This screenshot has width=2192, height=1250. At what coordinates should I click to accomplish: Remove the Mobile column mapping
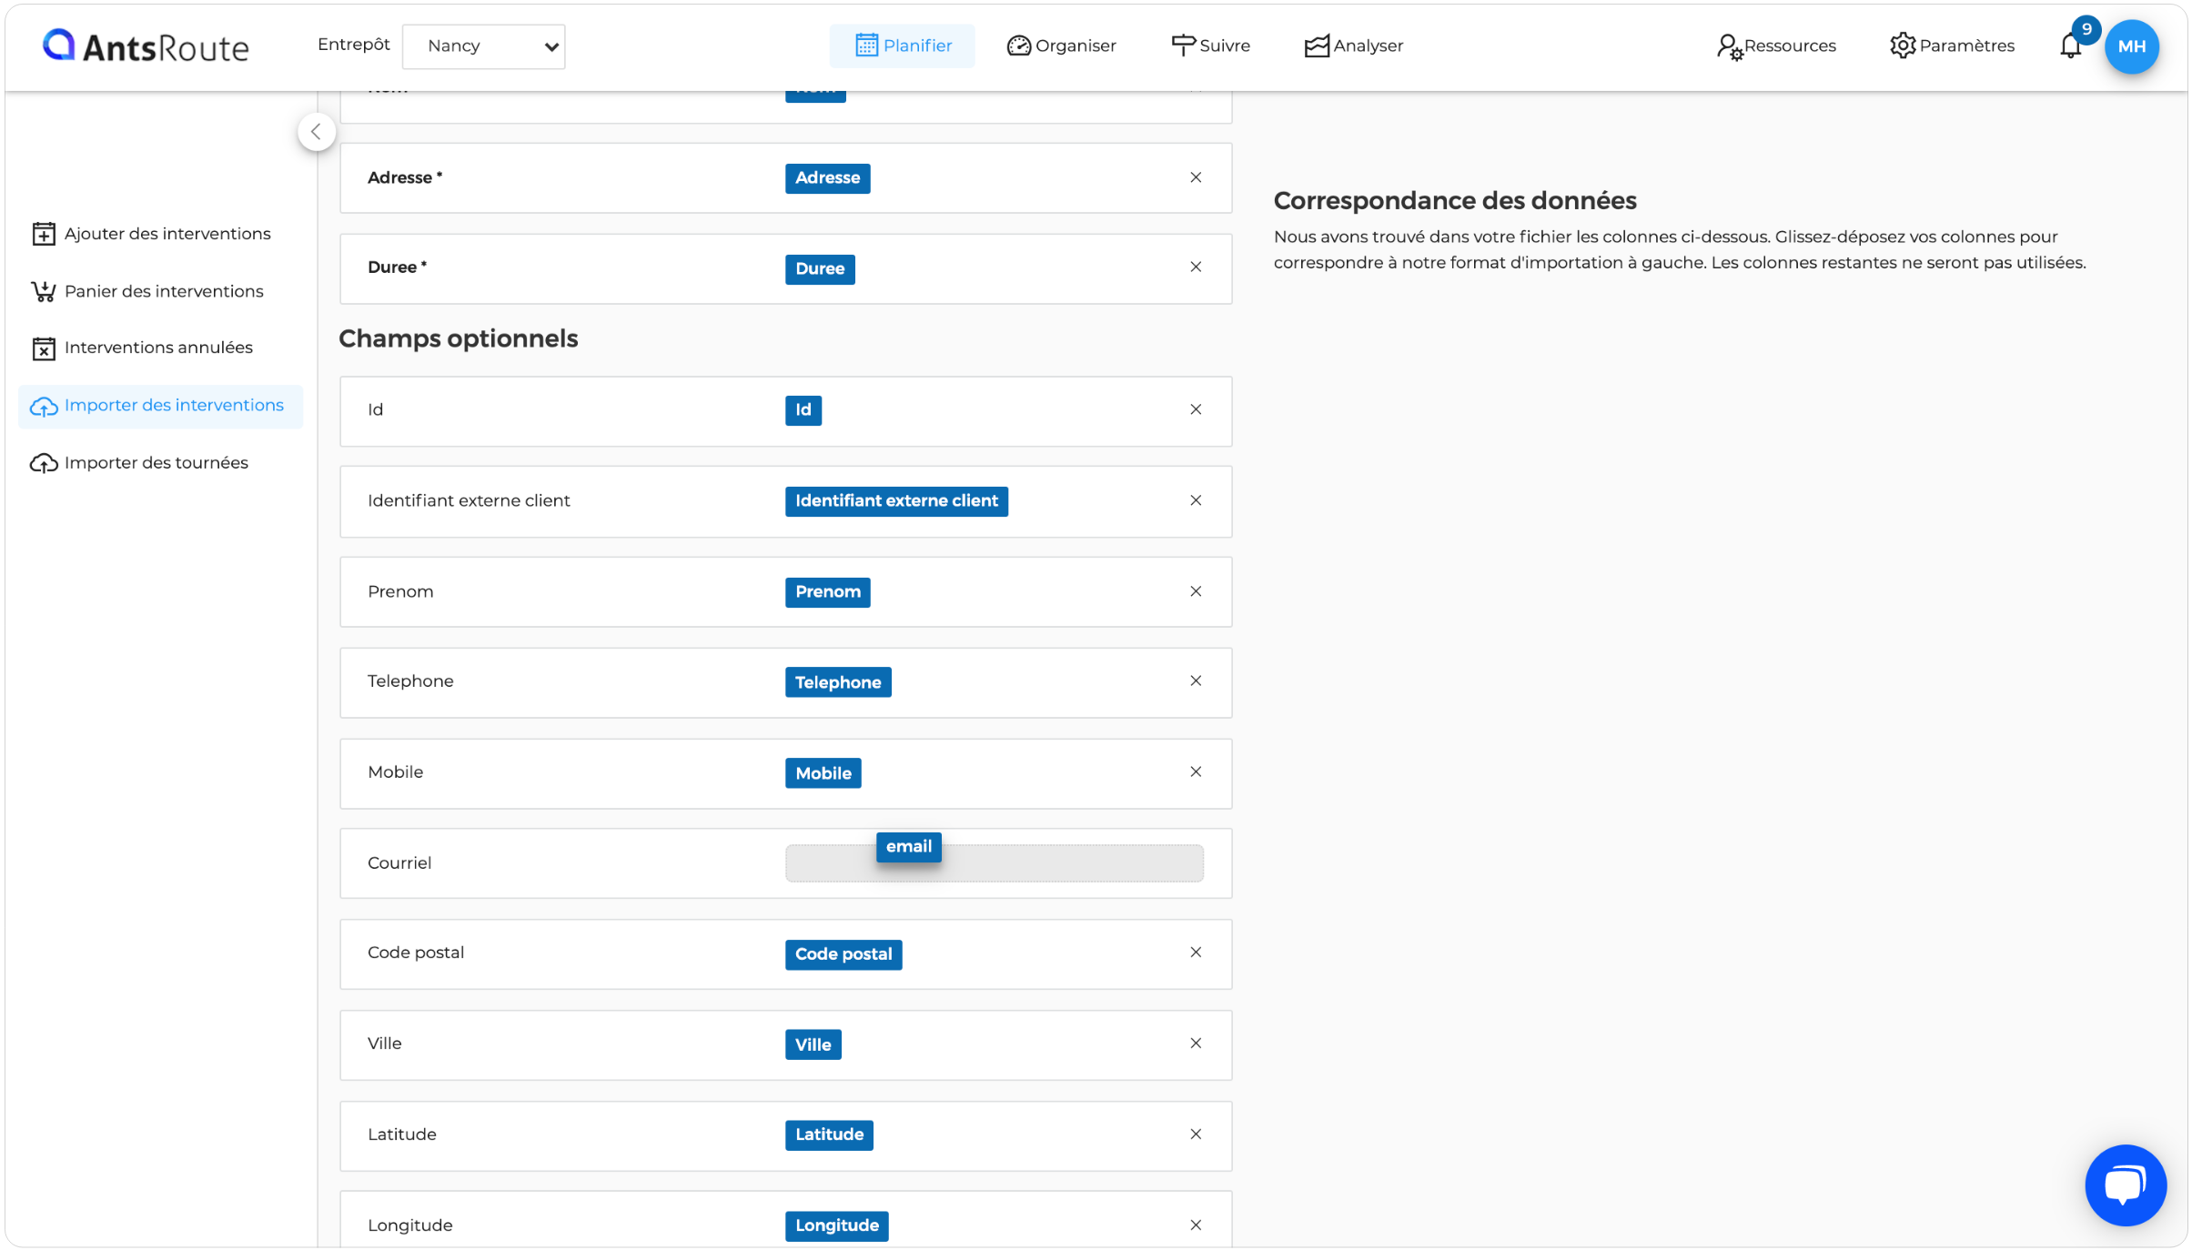coord(1196,771)
